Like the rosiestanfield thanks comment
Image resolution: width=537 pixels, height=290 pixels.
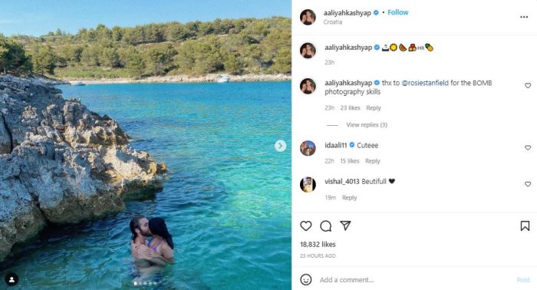pos(528,86)
